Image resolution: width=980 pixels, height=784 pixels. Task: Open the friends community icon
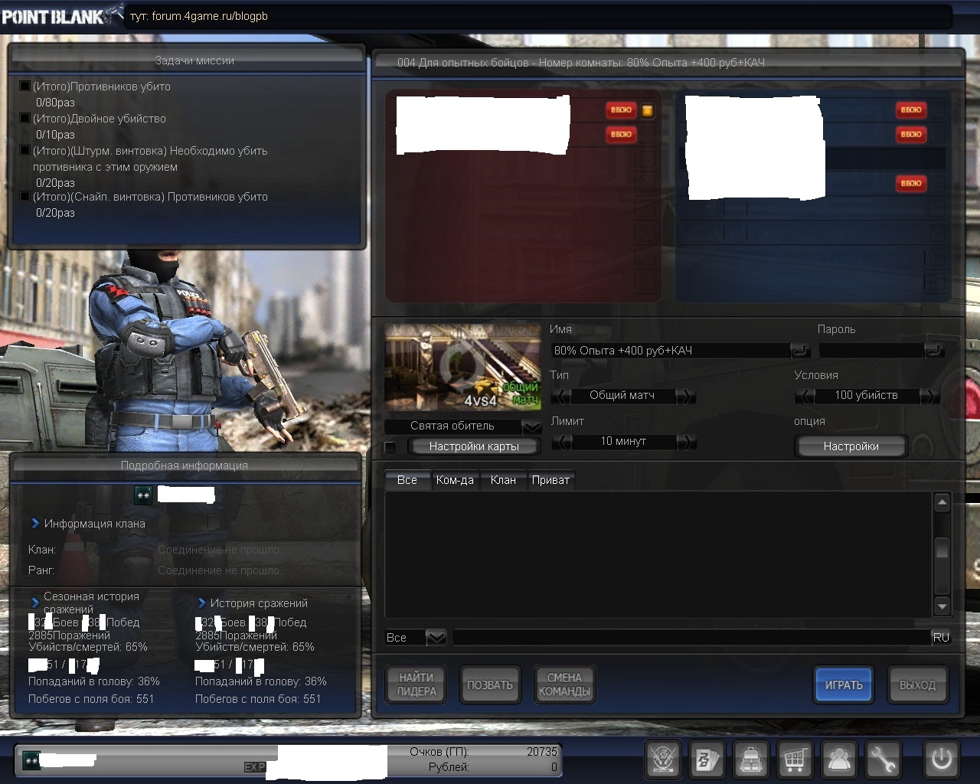pos(839,759)
